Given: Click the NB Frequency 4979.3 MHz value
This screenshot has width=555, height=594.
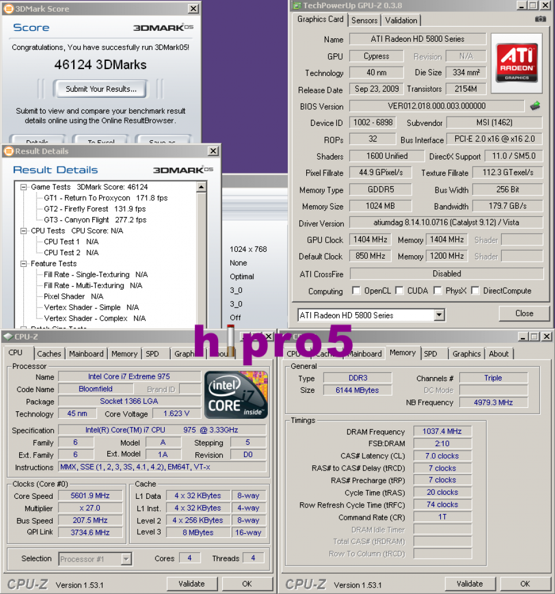Looking at the screenshot, I should pos(494,403).
